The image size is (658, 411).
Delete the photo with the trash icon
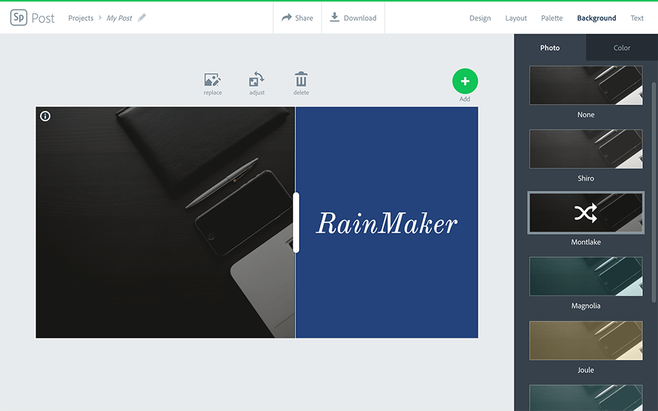tap(301, 80)
